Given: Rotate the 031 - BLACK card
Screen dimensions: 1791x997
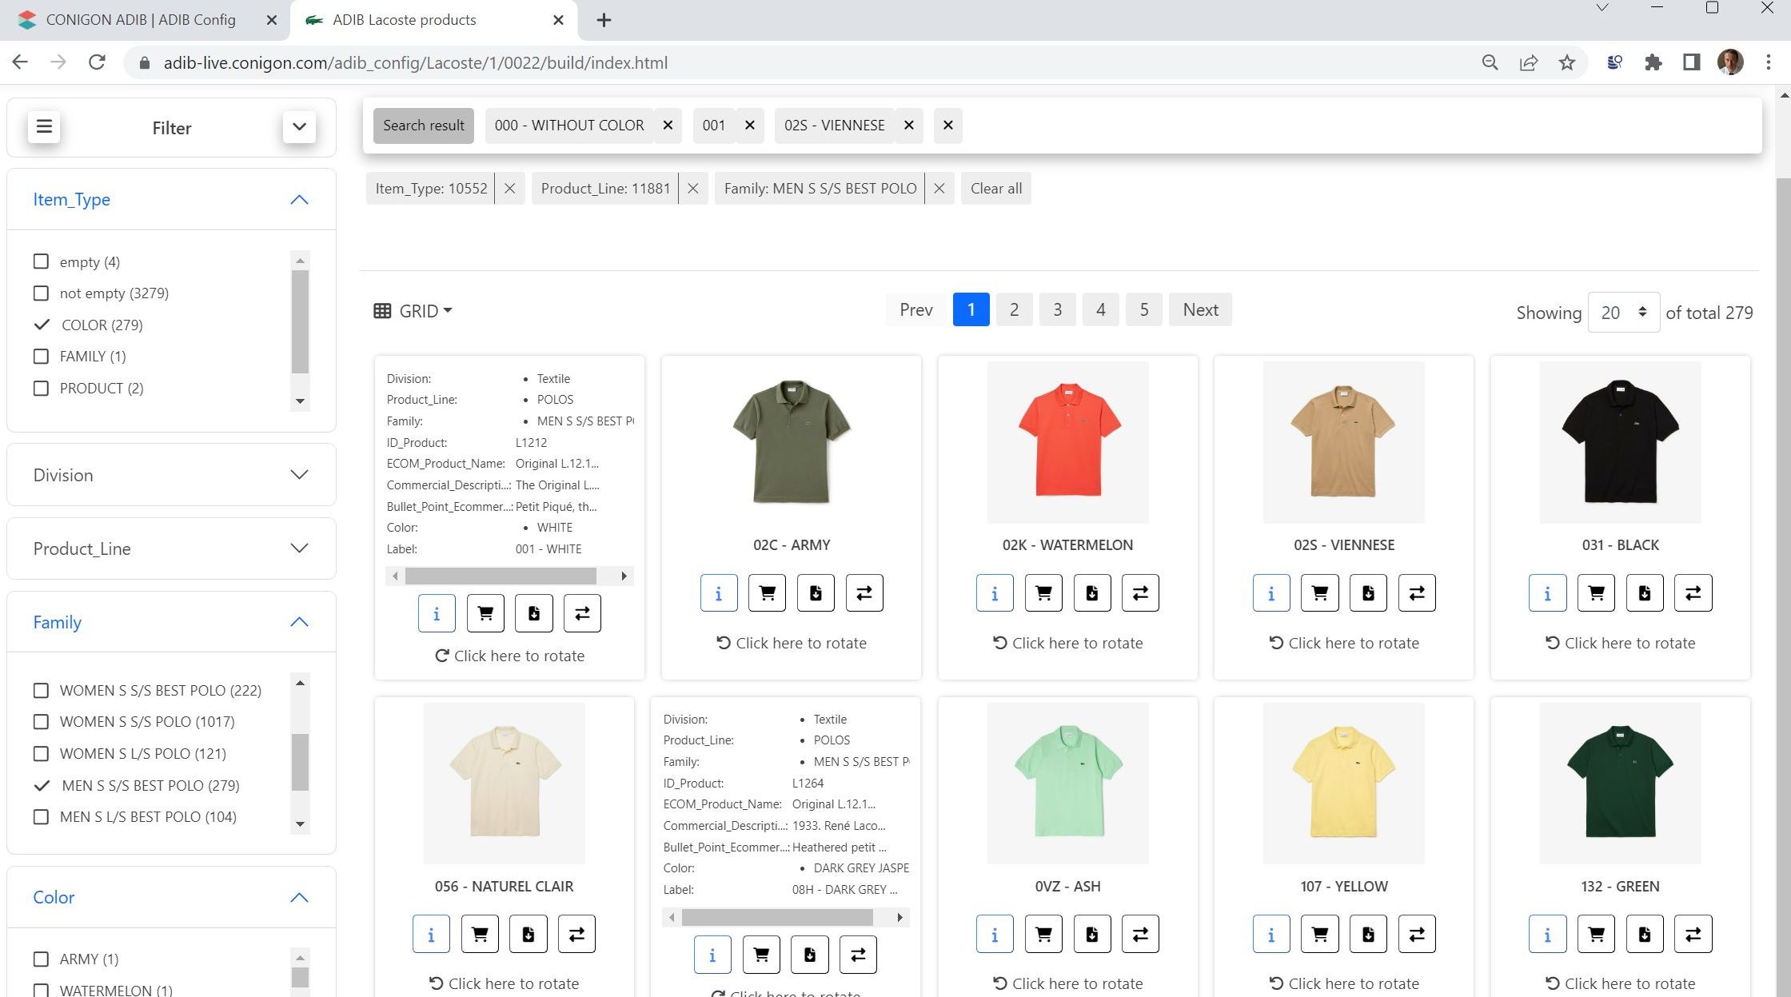Looking at the screenshot, I should click(x=1620, y=643).
